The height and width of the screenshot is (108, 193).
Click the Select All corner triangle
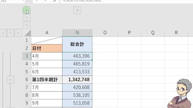point(27,33)
